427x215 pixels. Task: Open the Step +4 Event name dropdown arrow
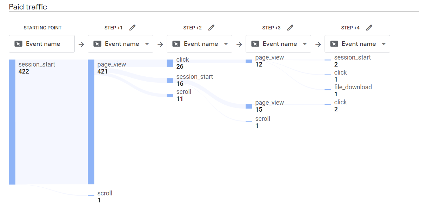coord(384,44)
